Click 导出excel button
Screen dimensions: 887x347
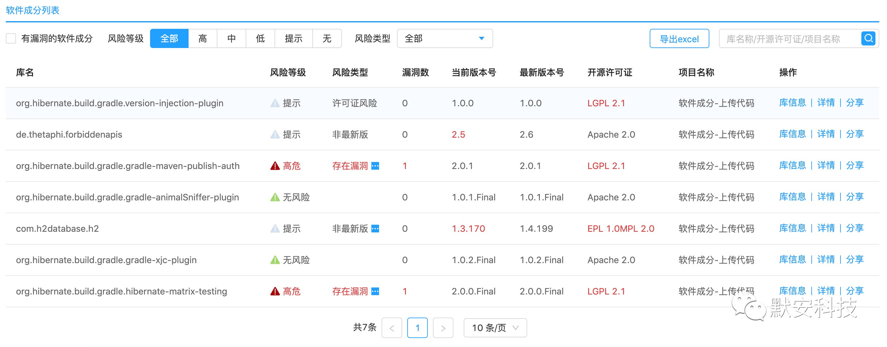(679, 39)
